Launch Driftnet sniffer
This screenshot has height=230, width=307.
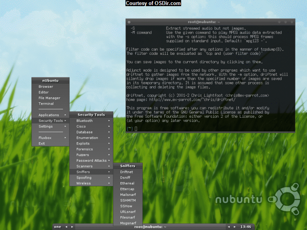(128, 172)
